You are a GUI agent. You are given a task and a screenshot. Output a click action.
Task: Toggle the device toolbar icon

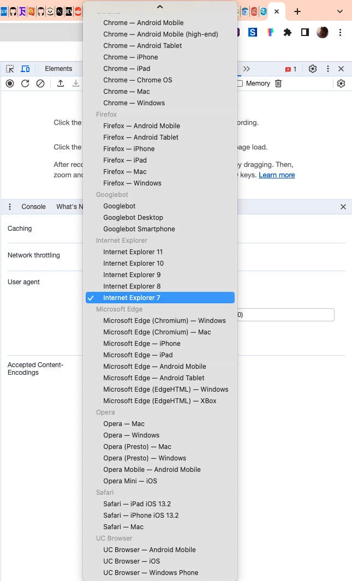tap(25, 69)
